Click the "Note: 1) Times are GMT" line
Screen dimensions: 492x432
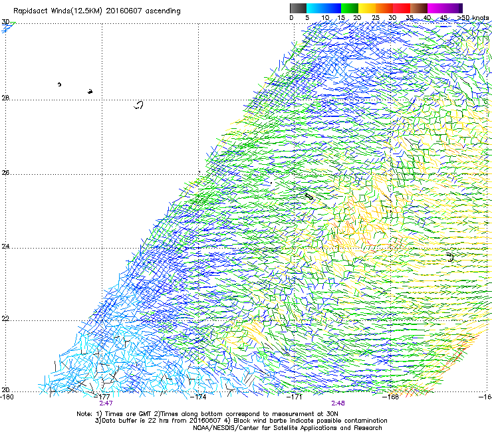(207, 414)
